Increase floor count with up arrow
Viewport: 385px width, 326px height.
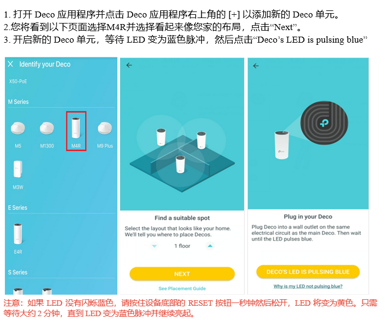(210, 246)
